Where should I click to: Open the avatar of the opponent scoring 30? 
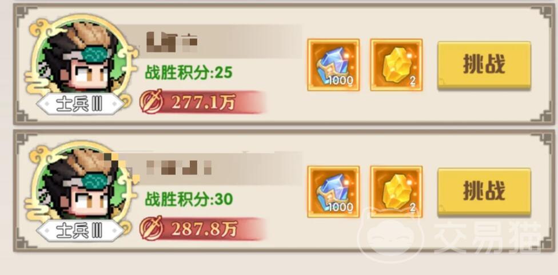(x=79, y=185)
